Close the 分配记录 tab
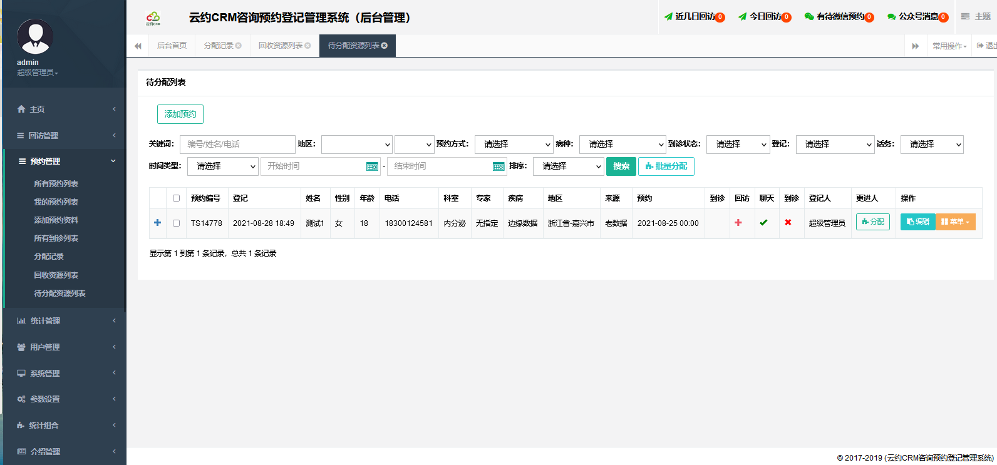The height and width of the screenshot is (465, 997). click(239, 46)
